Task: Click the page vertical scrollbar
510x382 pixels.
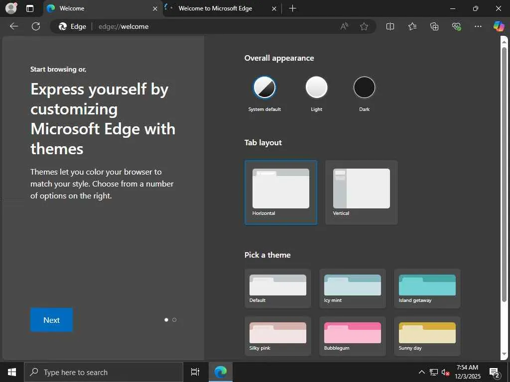Action: point(504,176)
